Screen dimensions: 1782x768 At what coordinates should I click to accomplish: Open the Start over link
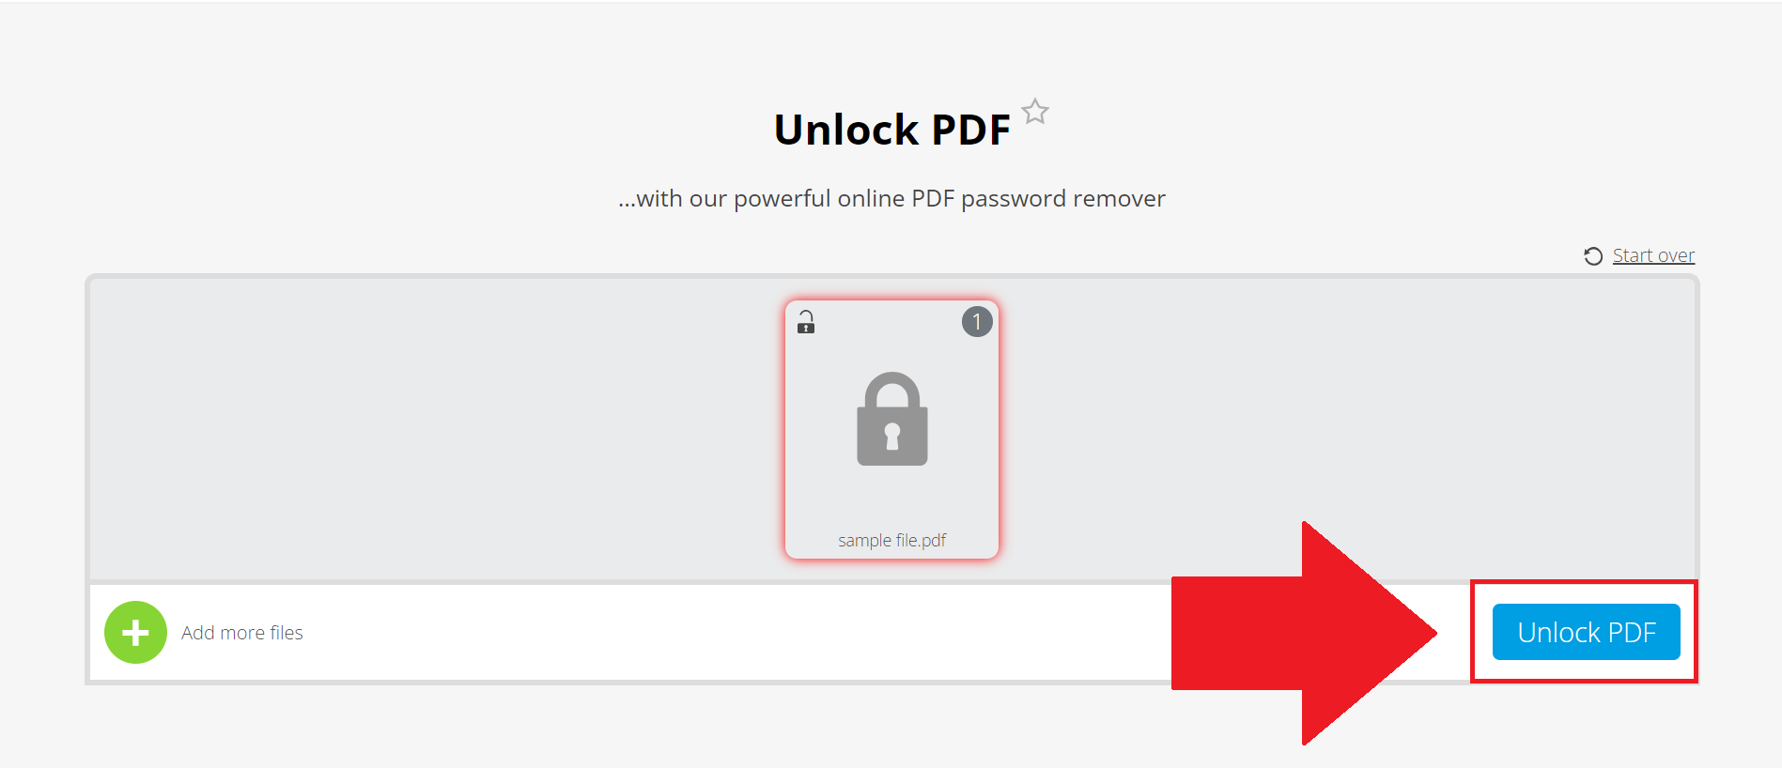coord(1652,254)
